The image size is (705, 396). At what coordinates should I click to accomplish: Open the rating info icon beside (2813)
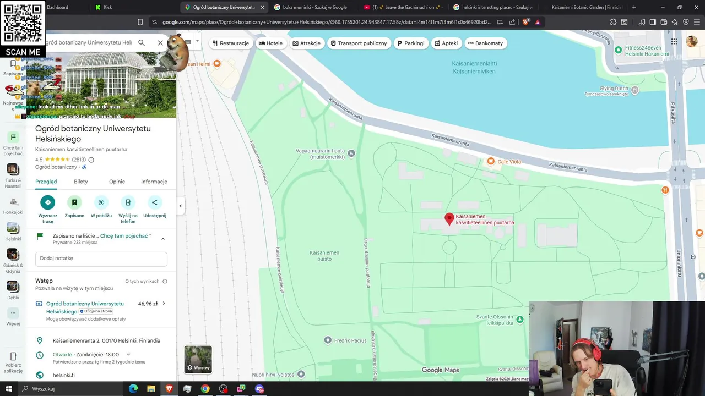pos(91,159)
